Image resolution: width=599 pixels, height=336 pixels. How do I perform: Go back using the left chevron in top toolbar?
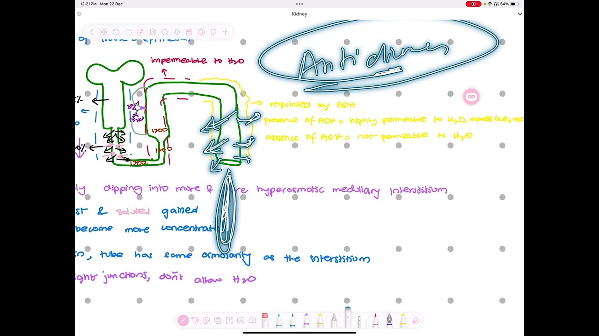[92, 32]
